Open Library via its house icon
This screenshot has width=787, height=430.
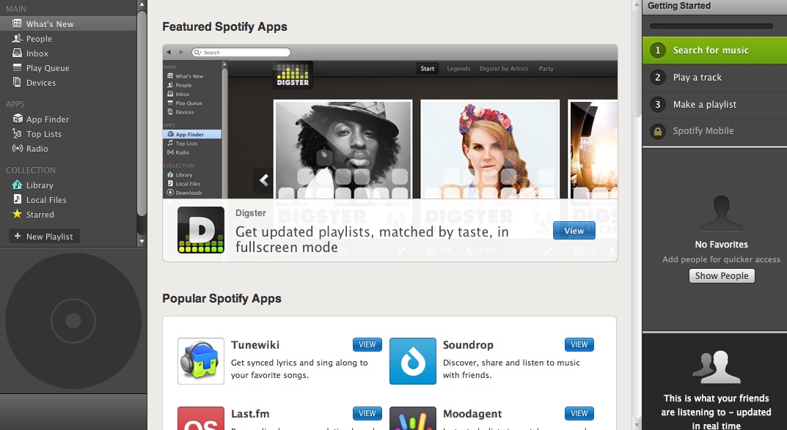pyautogui.click(x=17, y=185)
